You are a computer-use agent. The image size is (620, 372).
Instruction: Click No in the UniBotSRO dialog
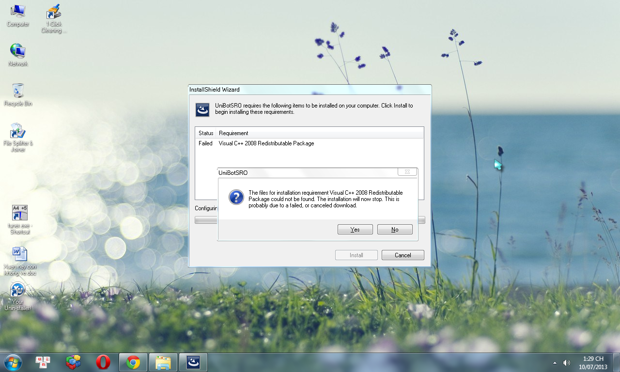[x=395, y=230]
